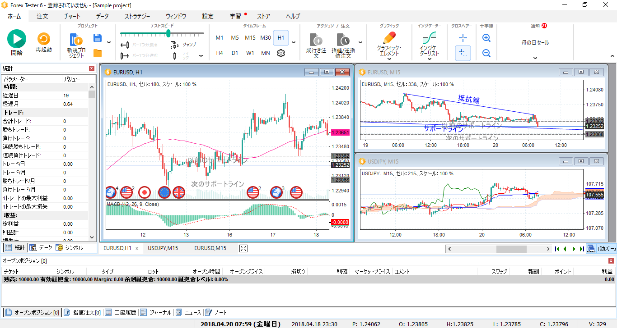
Task: Click the blue save project floppy icon
Action: (97, 38)
